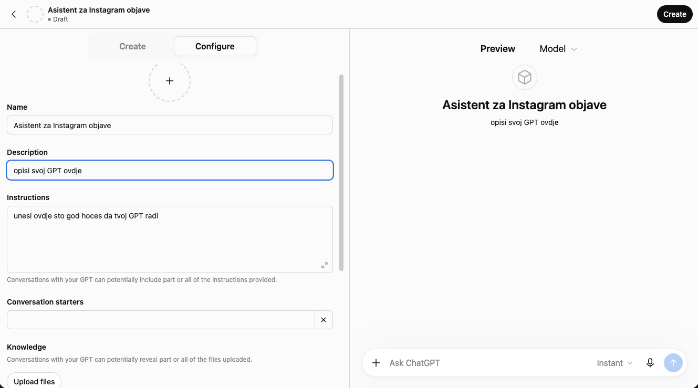
Task: Switch to the Create tab
Action: 132,46
